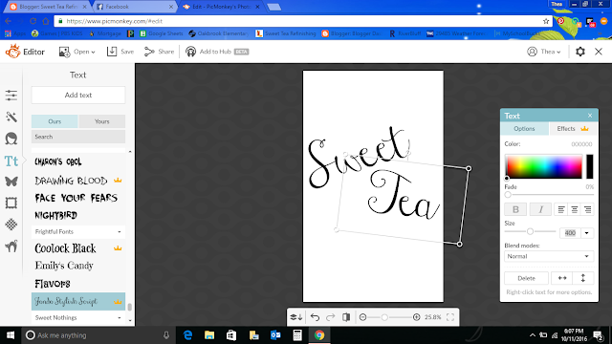The height and width of the screenshot is (344, 612).
Task: Flip text horizontally
Action: [x=562, y=278]
